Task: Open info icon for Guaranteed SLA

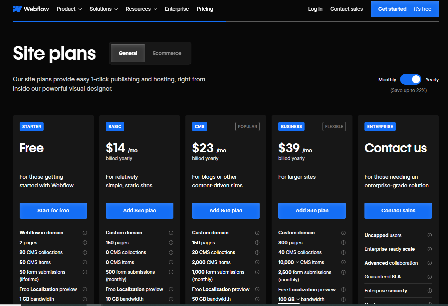Action: [430, 277]
